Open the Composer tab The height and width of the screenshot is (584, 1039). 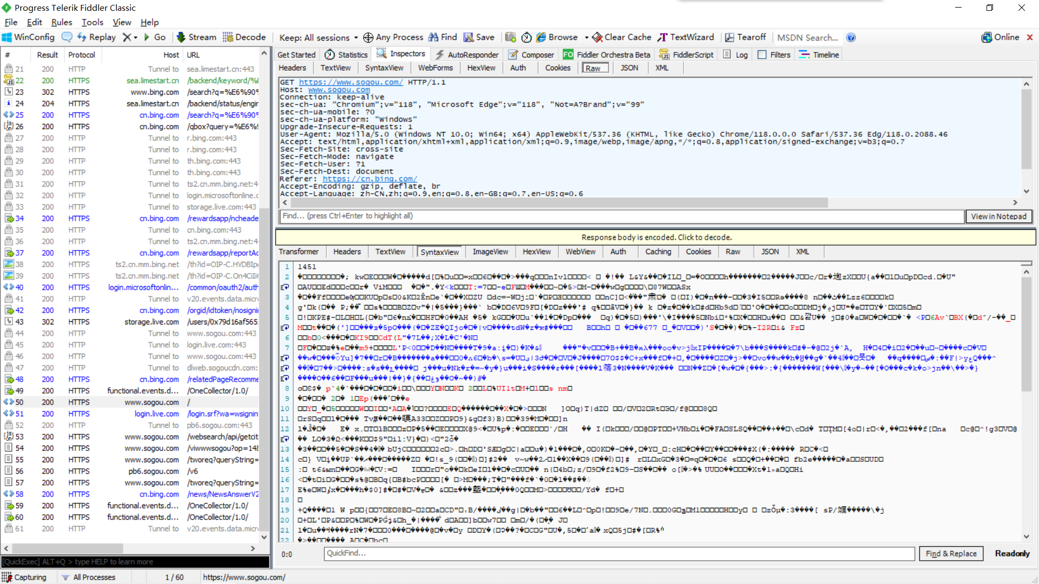pos(531,55)
